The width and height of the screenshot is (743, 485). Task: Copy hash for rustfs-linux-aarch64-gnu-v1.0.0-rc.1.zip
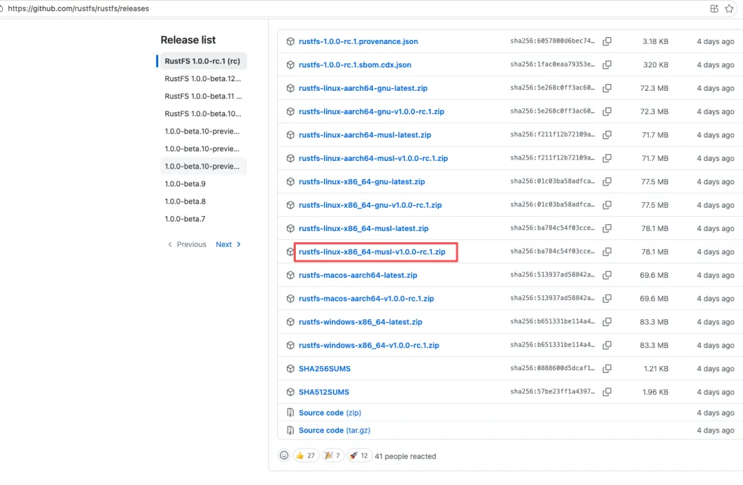coord(607,111)
